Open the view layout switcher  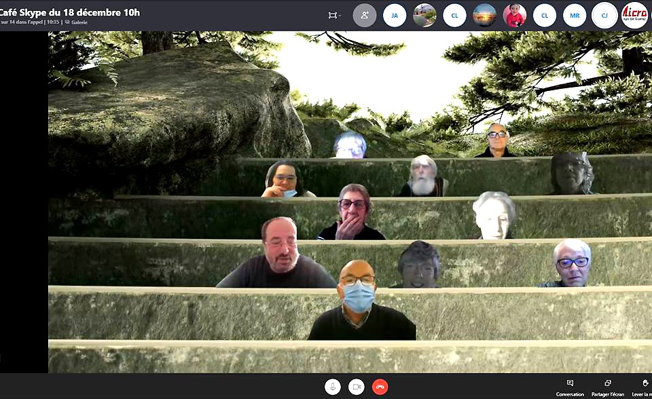pos(333,15)
